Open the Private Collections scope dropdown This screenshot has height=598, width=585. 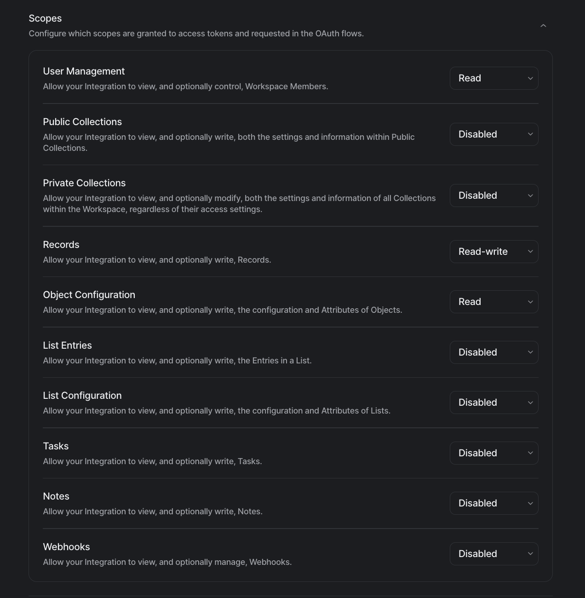click(x=493, y=195)
